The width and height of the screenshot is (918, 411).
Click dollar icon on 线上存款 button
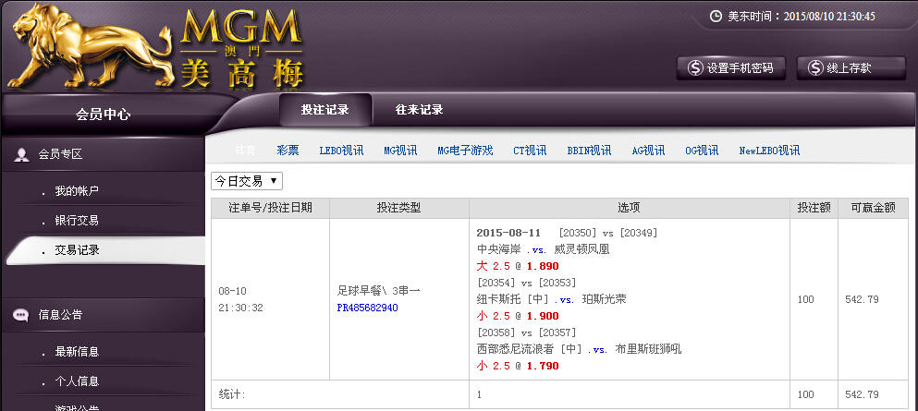click(815, 68)
